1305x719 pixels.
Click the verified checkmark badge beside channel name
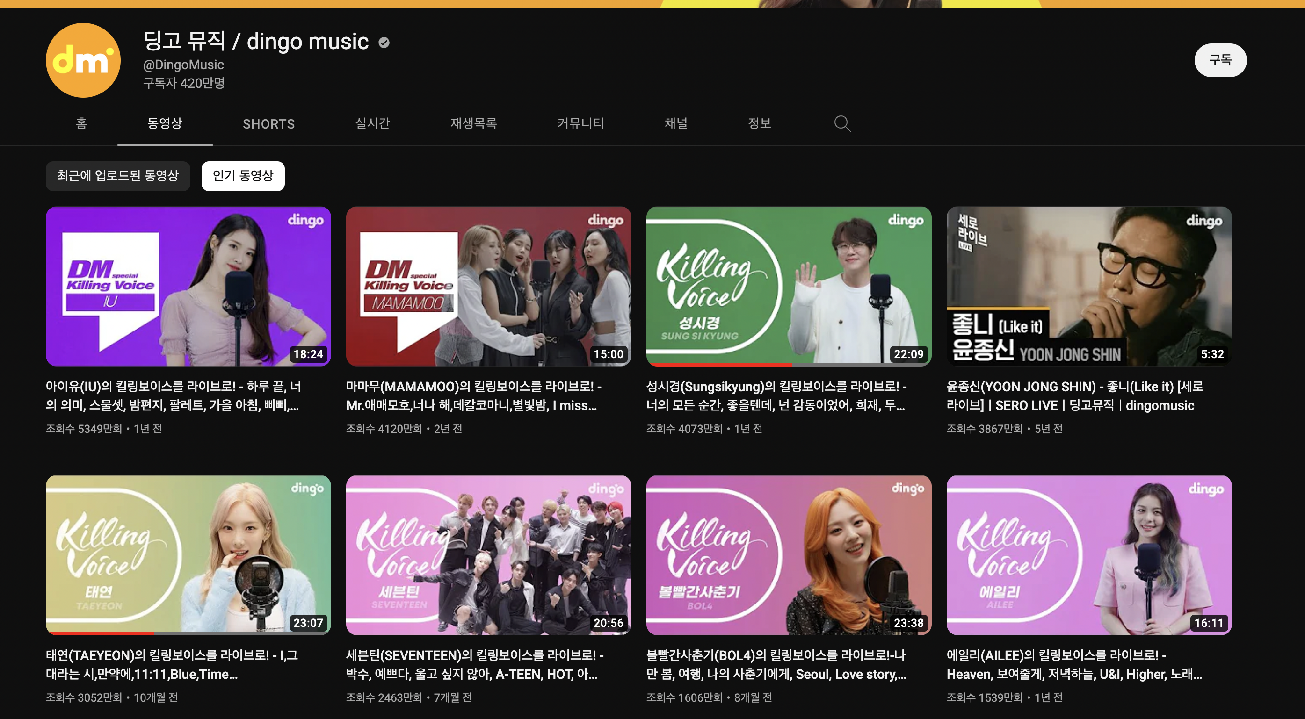click(384, 43)
